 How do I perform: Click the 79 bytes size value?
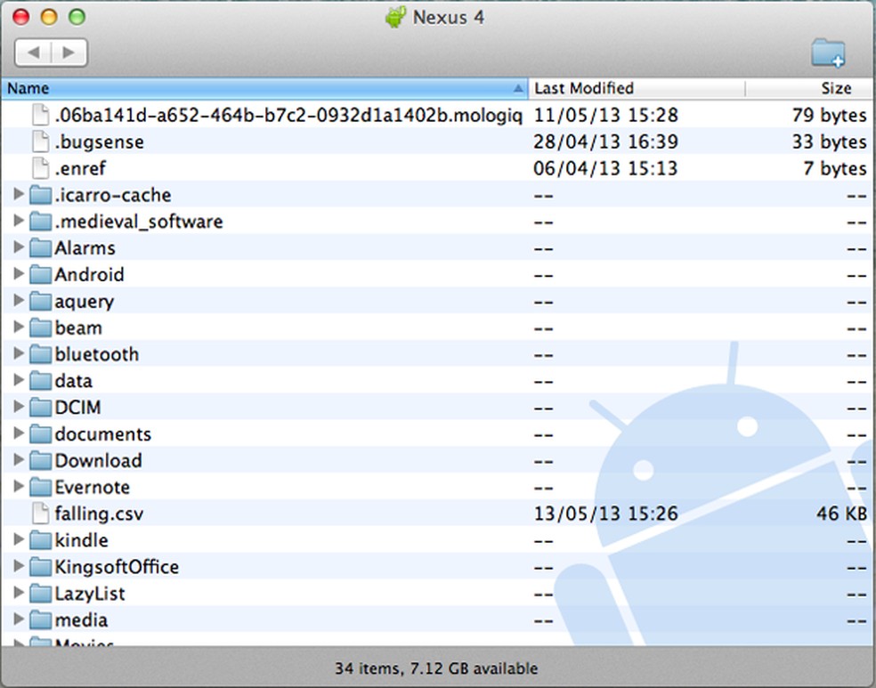pos(829,115)
